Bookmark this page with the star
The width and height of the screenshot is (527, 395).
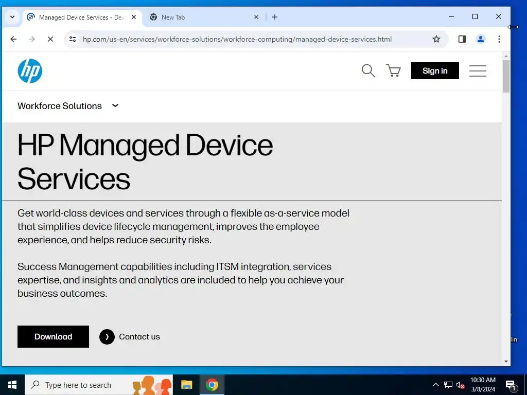[x=436, y=39]
